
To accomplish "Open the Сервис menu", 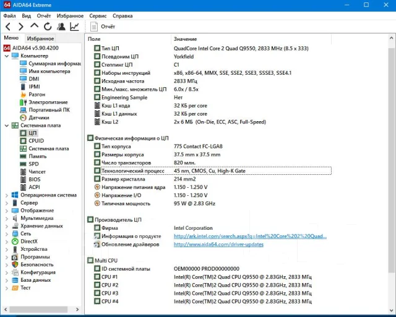I will (x=98, y=16).
